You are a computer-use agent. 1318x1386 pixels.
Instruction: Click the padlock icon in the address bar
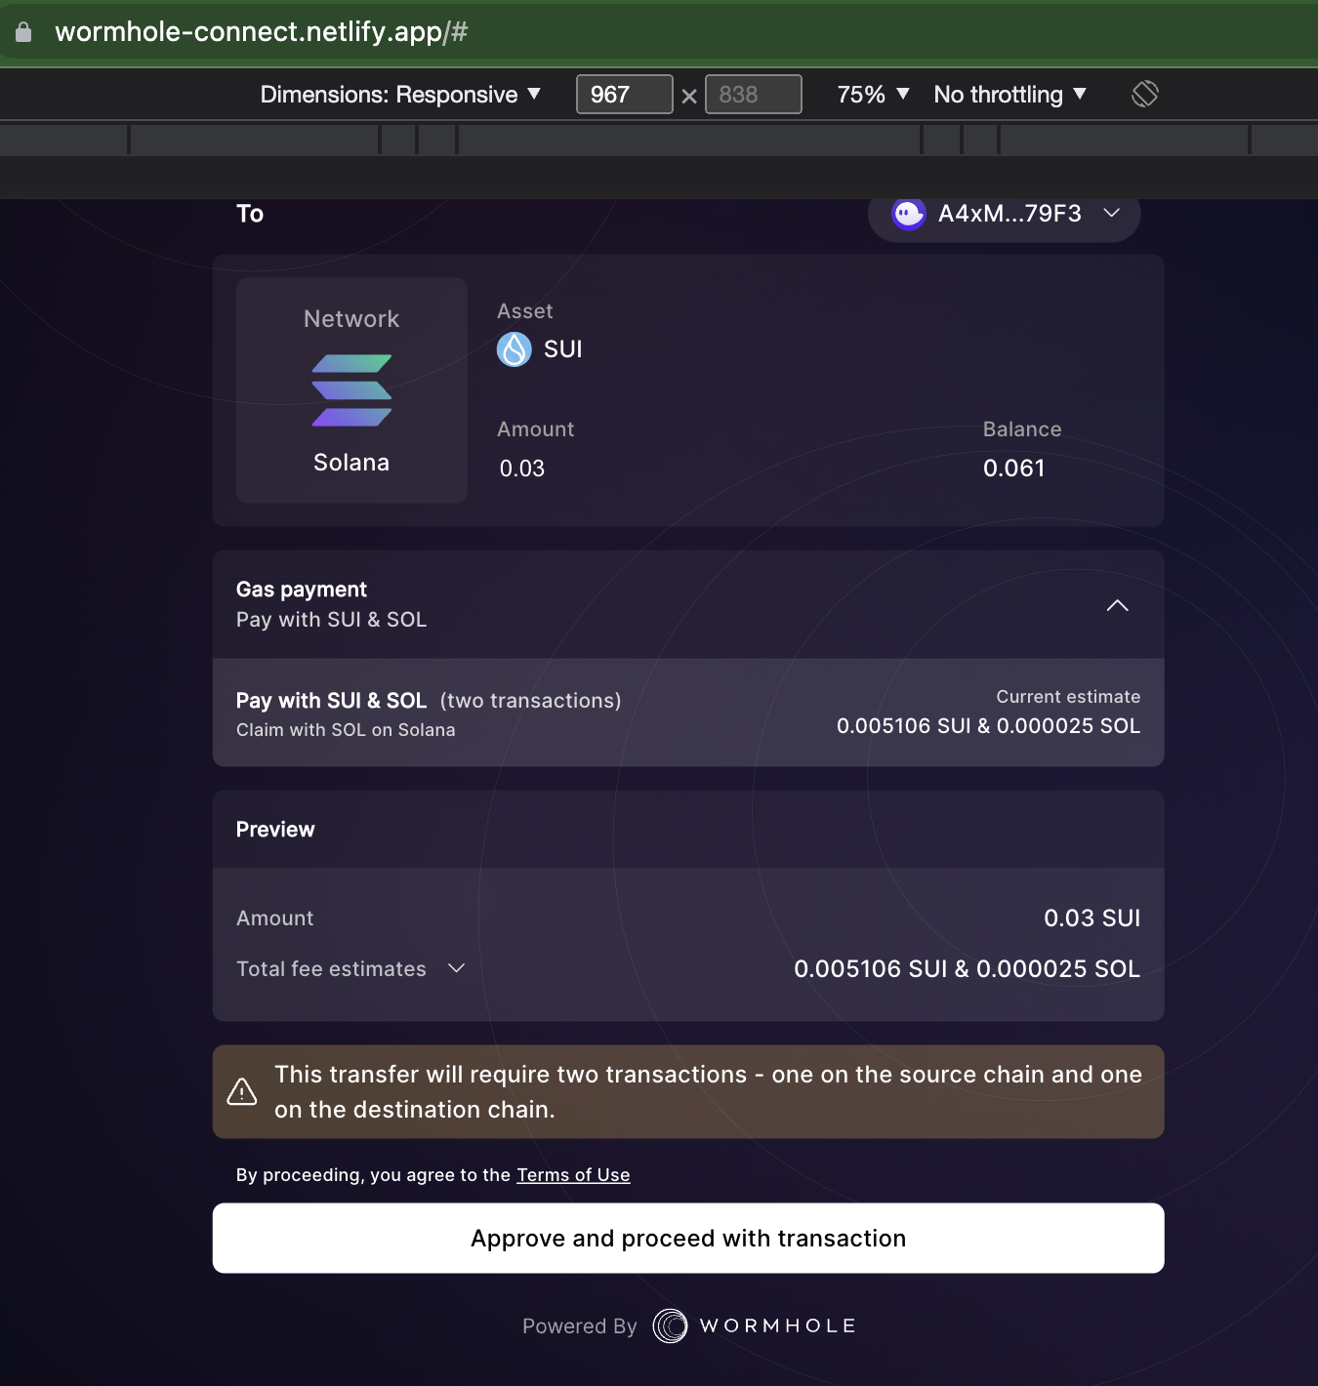click(21, 30)
